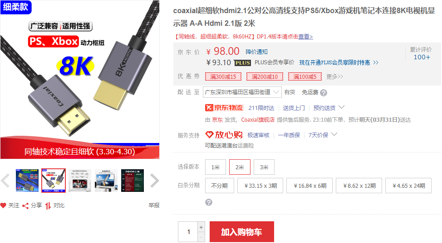Image resolution: width=442 pixels, height=243 pixels.
Task: Open the Coaxial旗舰店 store link
Action: coord(258,120)
